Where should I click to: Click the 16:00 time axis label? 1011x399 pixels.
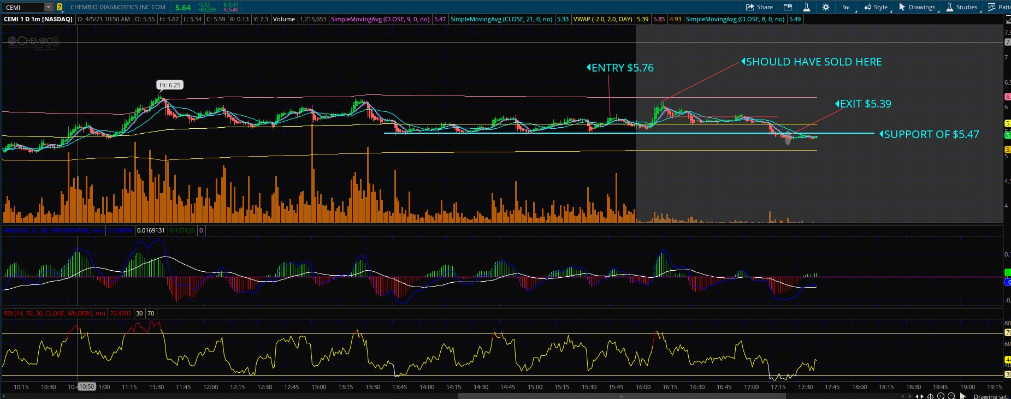pos(643,387)
